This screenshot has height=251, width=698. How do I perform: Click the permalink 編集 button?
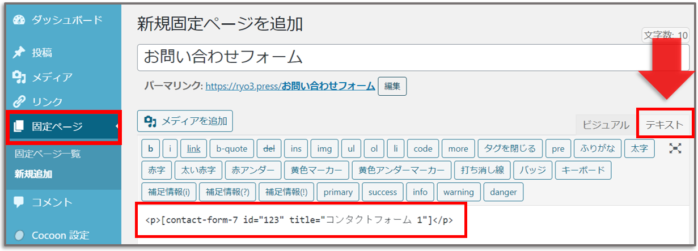pyautogui.click(x=392, y=86)
